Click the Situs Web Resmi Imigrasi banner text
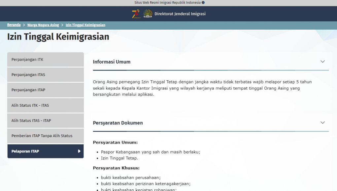The height and width of the screenshot is (191, 337). point(167,3)
